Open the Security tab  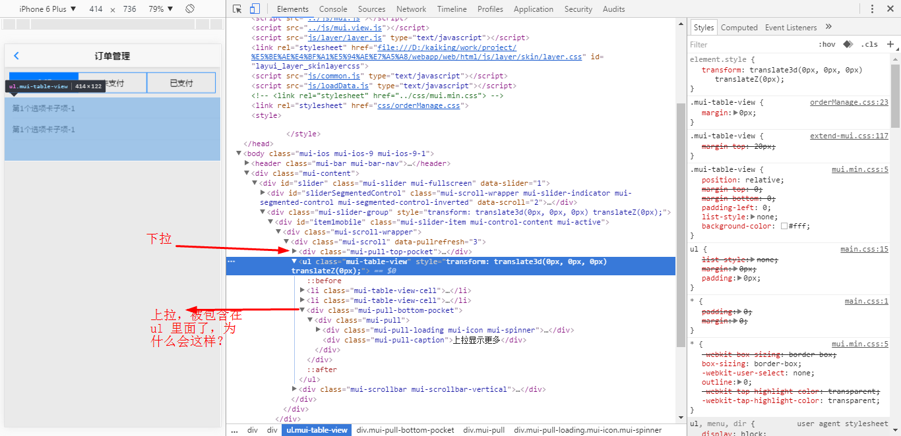pos(578,9)
